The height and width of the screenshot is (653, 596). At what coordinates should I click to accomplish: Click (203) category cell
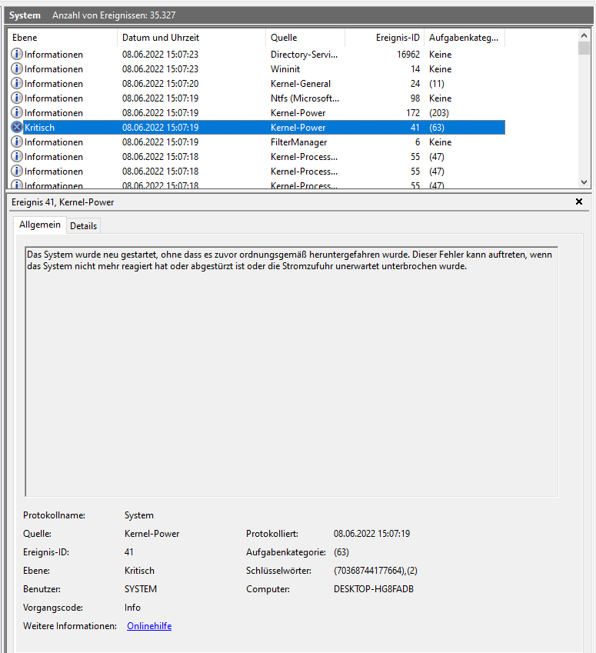pyautogui.click(x=439, y=112)
